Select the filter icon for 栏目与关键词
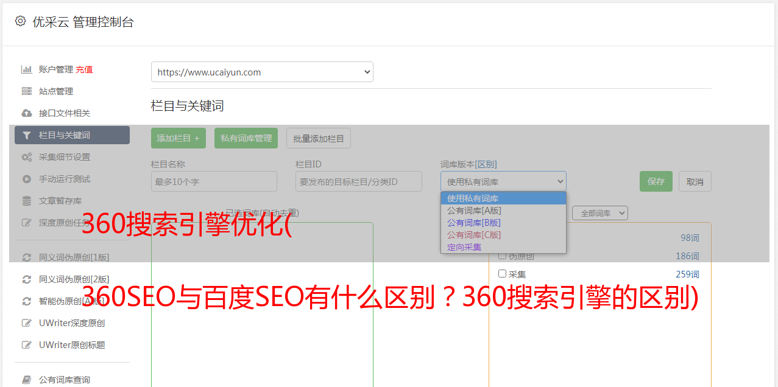 [x=26, y=135]
